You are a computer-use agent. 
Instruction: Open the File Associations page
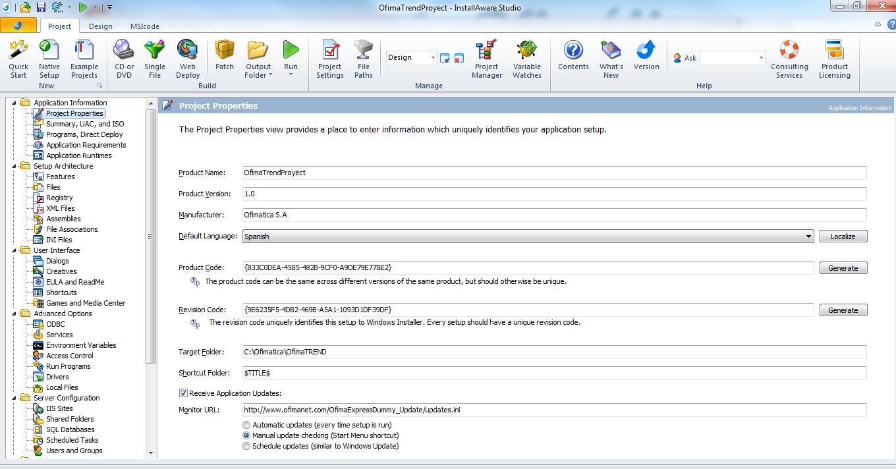pos(72,229)
